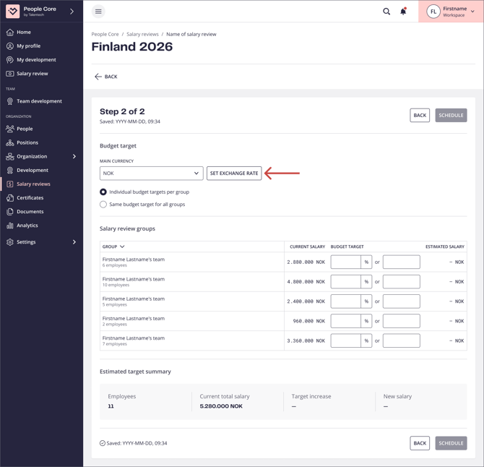Expand the Organization submenu chevron
Image resolution: width=484 pixels, height=467 pixels.
(74, 157)
